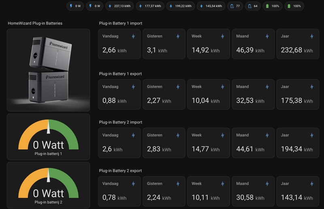This screenshot has width=324, height=209.
Task: Click lightning icon on Battery 1 import Gisteren card
Action: 178,36
